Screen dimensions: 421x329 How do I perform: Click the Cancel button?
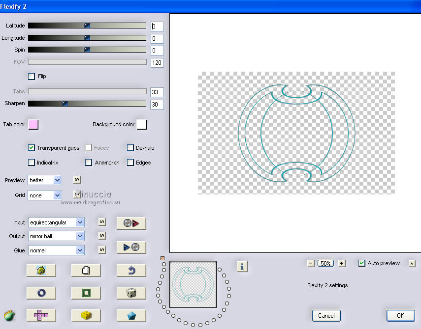(x=326, y=316)
